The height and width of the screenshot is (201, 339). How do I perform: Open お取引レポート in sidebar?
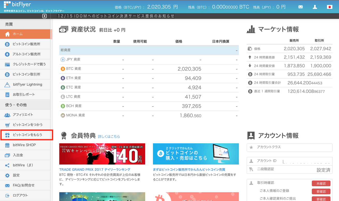click(25, 95)
